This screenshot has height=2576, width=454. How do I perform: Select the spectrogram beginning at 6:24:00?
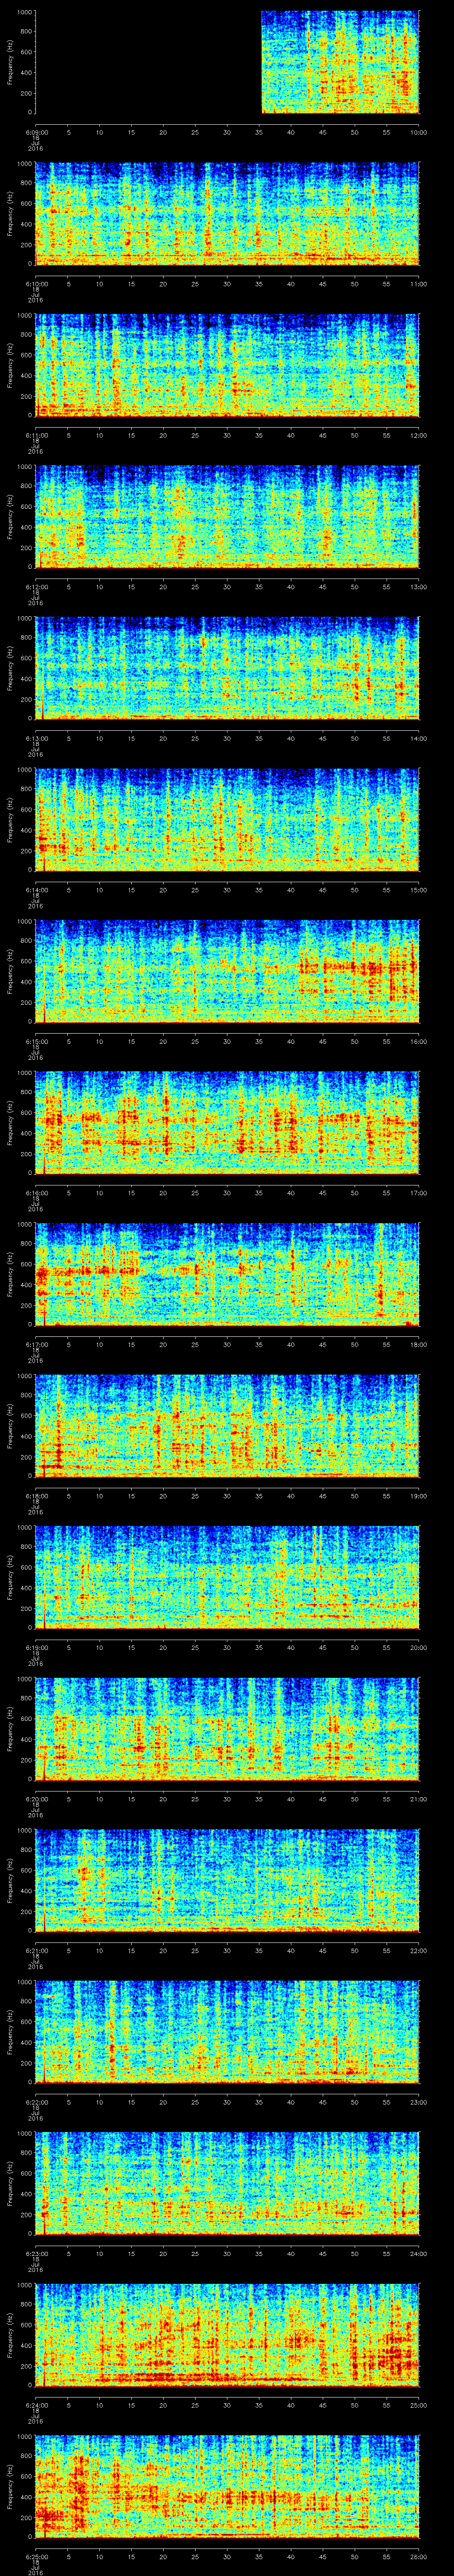click(x=227, y=2335)
